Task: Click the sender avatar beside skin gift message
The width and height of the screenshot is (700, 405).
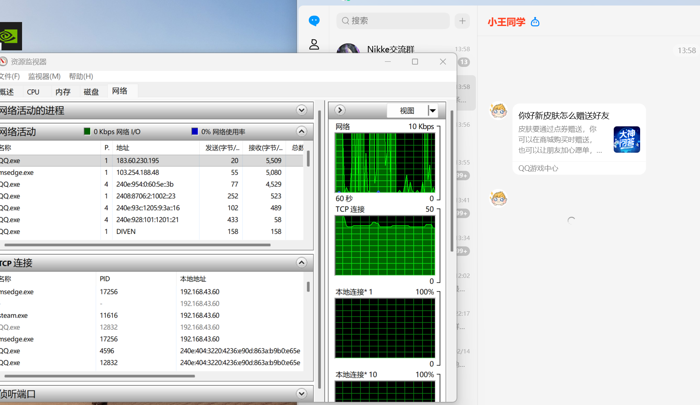Action: pos(498,111)
